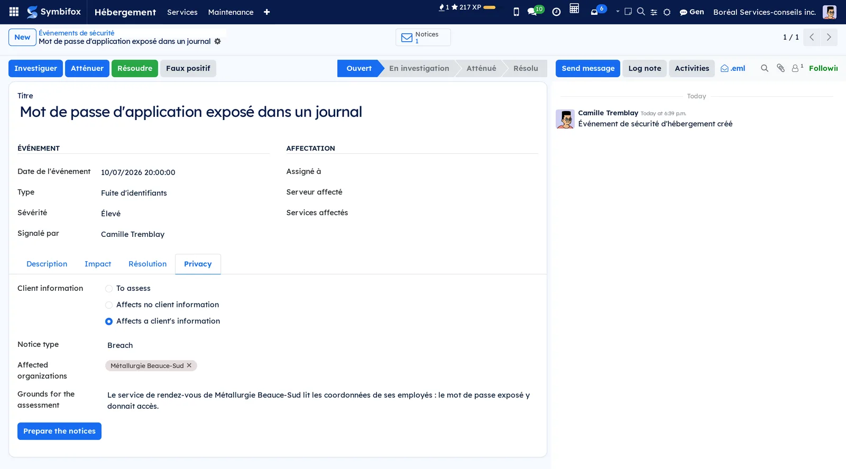
Task: Open the apps grid menu
Action: (x=14, y=12)
